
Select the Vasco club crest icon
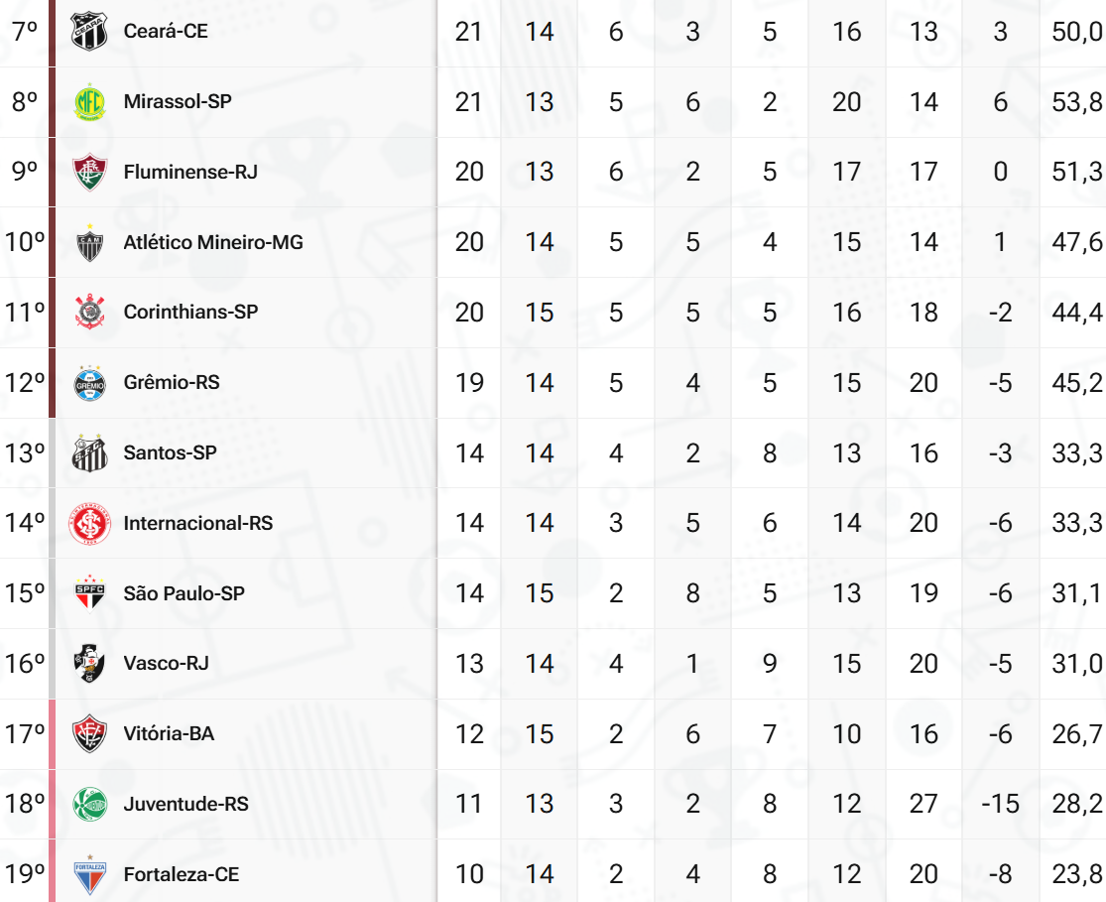[89, 664]
